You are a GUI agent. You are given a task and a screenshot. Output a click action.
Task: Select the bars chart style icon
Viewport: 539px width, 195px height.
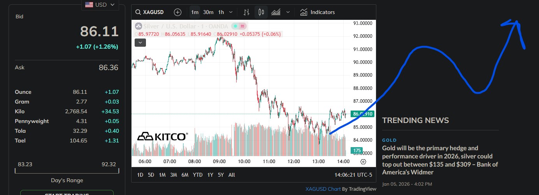tap(246, 12)
